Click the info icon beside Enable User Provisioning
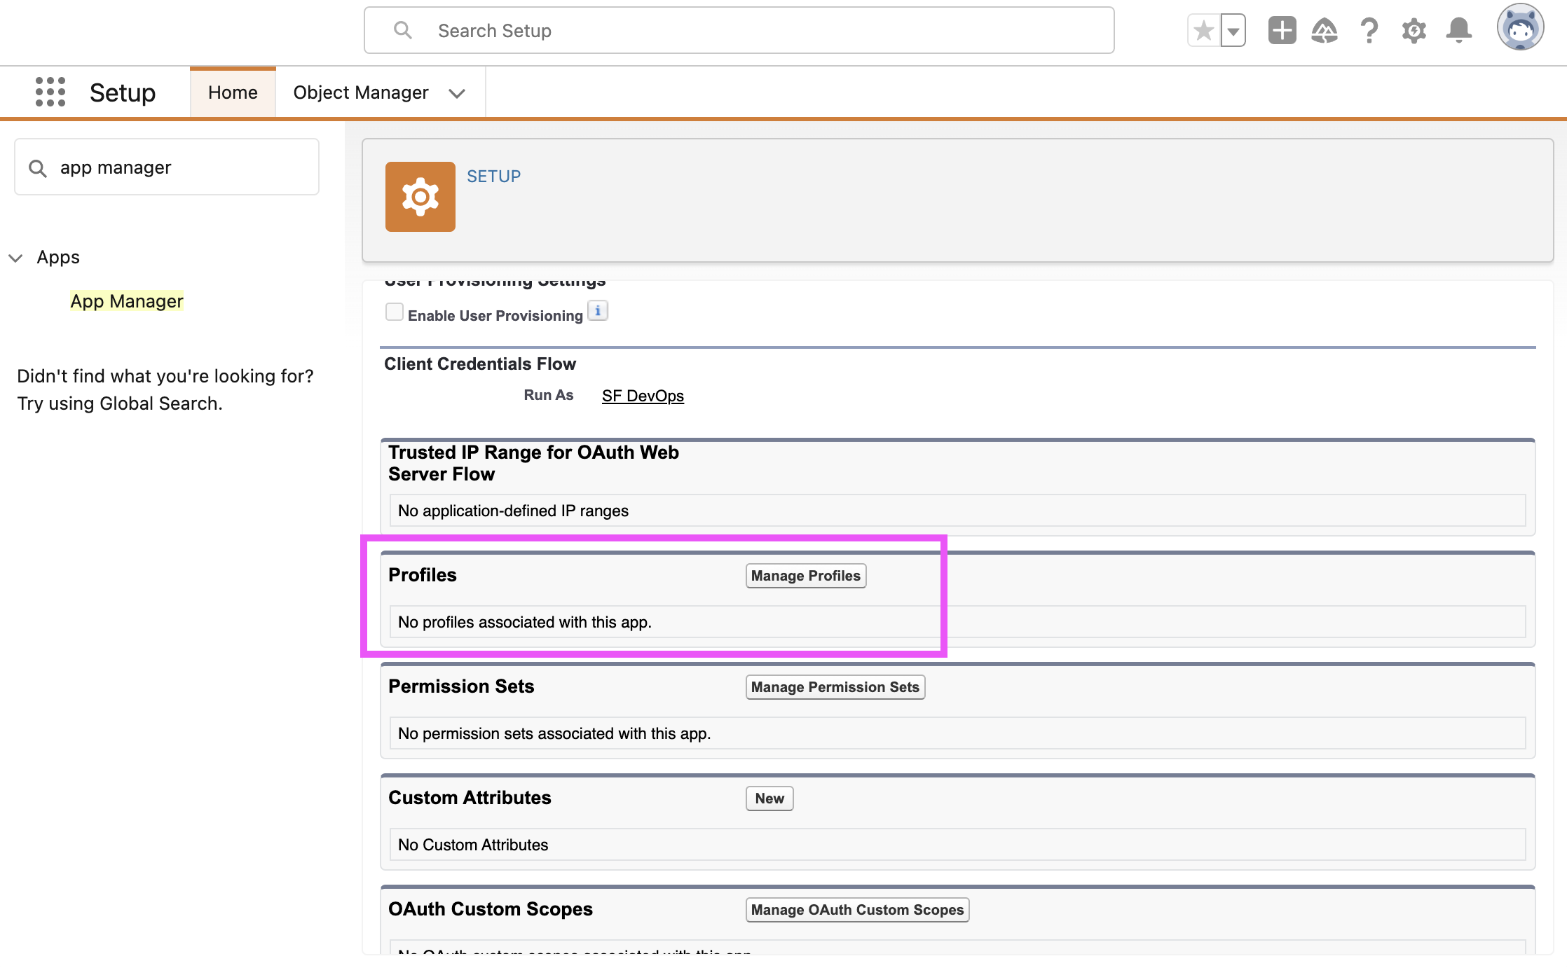This screenshot has height=968, width=1567. (x=598, y=311)
